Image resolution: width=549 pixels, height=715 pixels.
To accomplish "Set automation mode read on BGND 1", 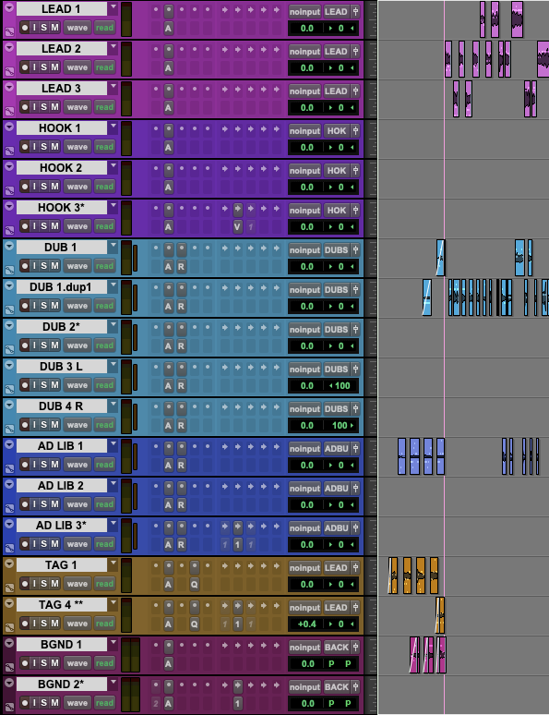I will [104, 663].
